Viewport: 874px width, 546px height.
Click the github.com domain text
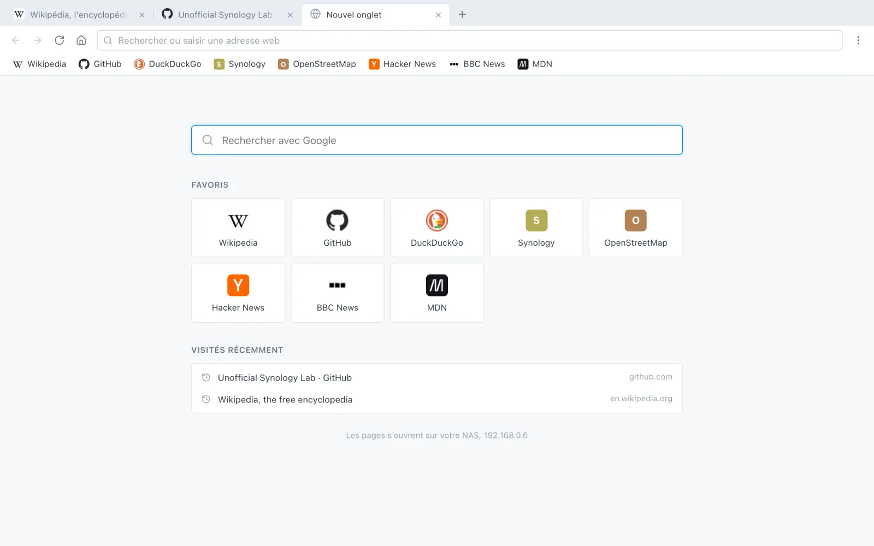[x=651, y=377]
